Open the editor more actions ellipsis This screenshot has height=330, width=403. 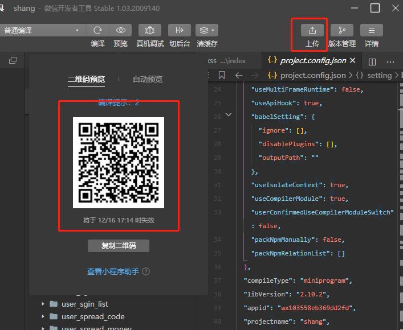390,62
